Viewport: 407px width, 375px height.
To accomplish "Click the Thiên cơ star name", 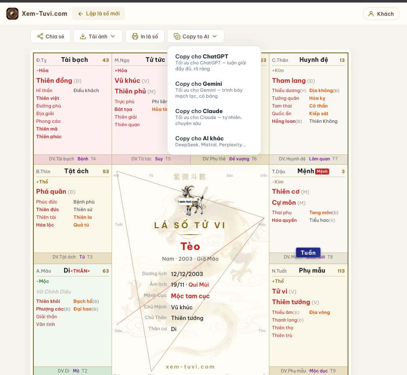I will pyautogui.click(x=286, y=192).
